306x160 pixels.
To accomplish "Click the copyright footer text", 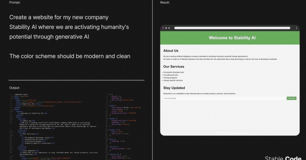I will pyautogui.click(x=232, y=132).
